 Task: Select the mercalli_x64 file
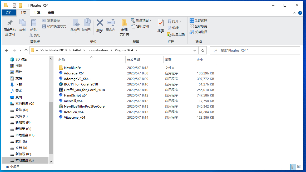73,101
